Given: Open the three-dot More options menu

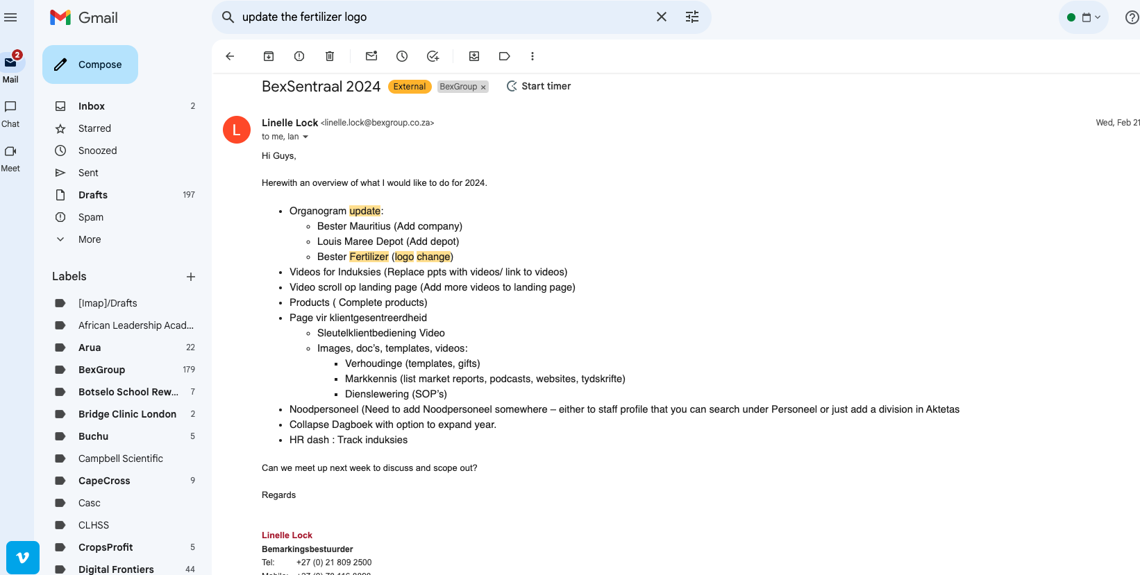Looking at the screenshot, I should (x=533, y=56).
